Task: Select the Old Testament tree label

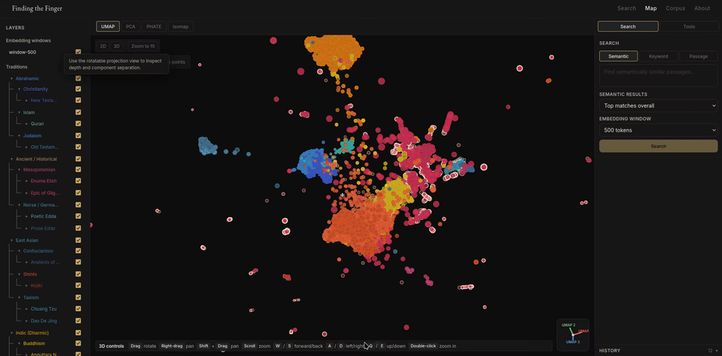Action: pos(44,147)
